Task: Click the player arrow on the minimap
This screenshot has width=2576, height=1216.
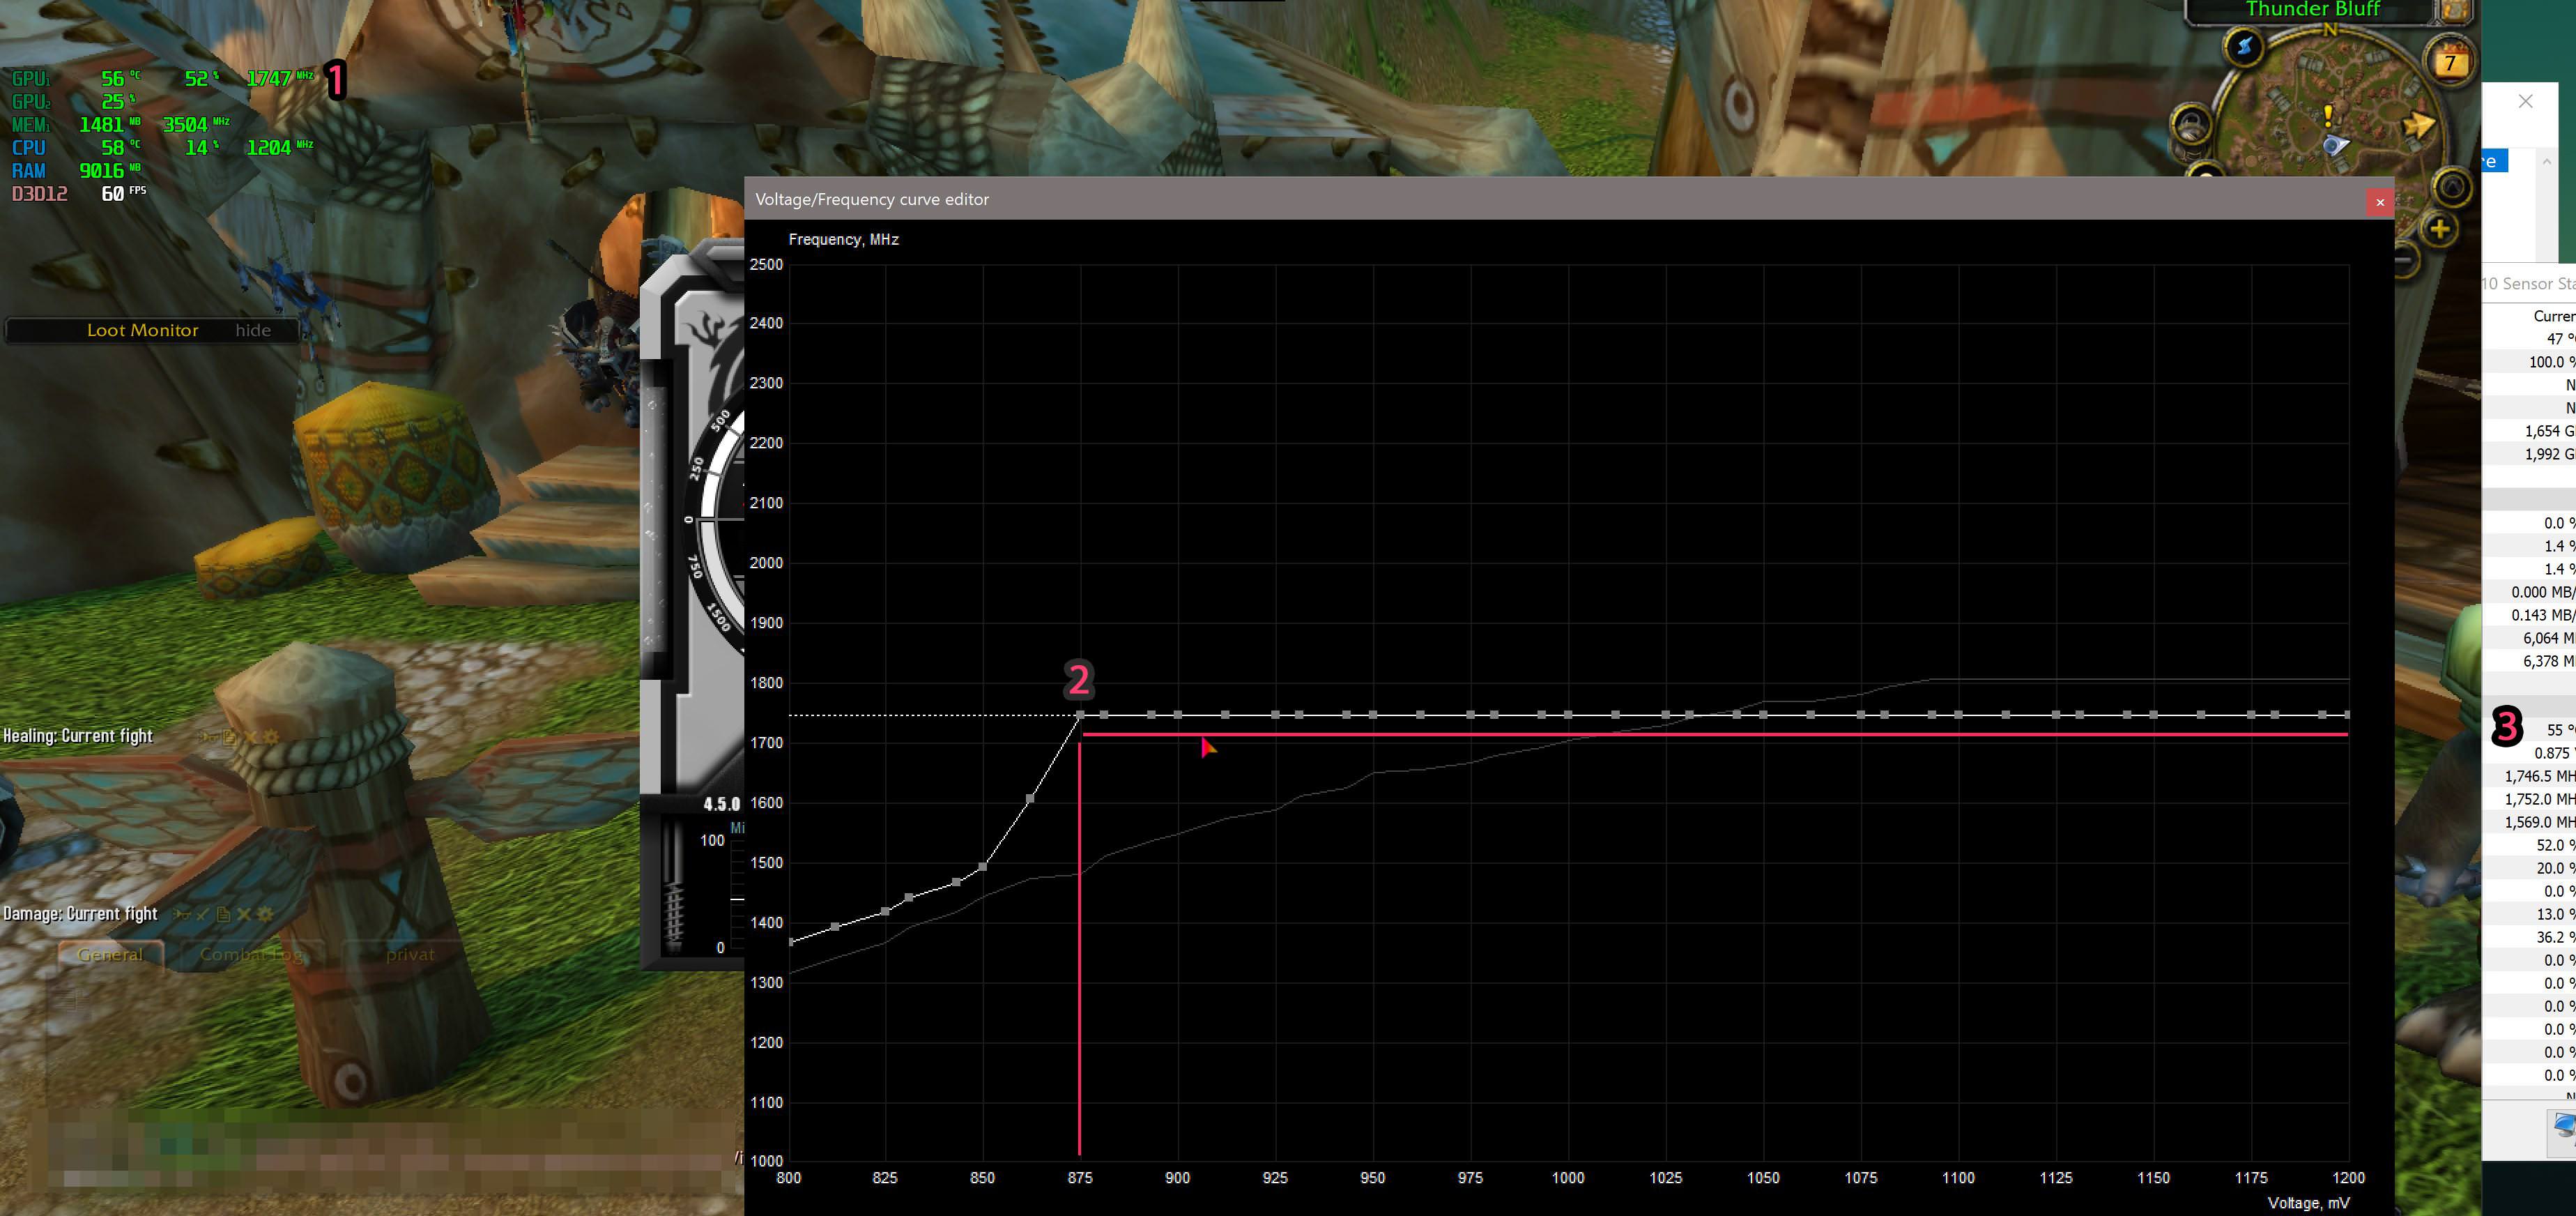Action: tap(2335, 146)
